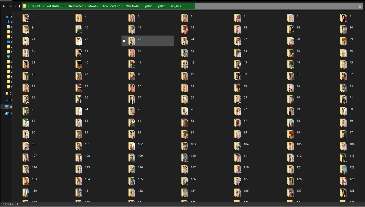Click the 1,451 items status bar text
Viewport: 365px width, 207px height.
click(x=9, y=204)
